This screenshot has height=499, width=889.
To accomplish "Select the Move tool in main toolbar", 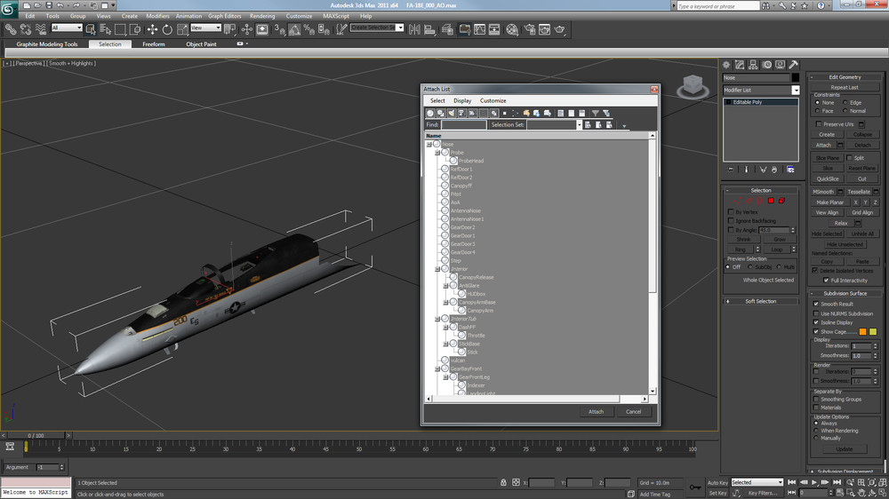I will (152, 29).
